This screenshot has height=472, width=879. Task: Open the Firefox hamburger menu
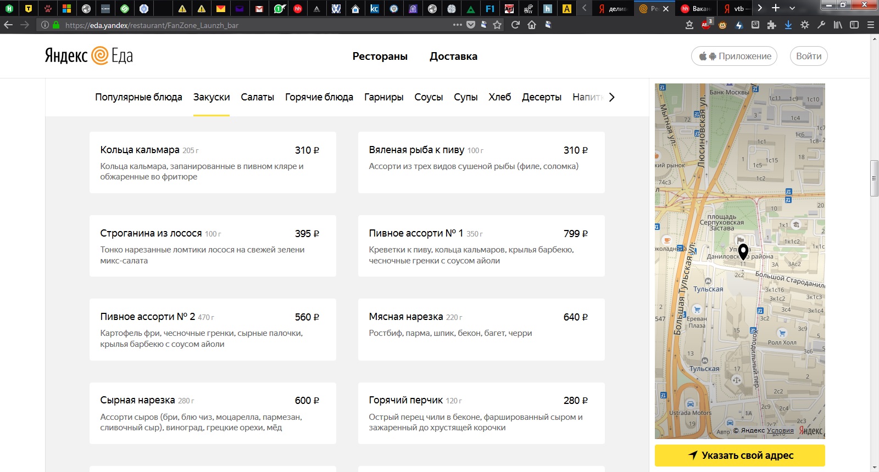pyautogui.click(x=871, y=25)
